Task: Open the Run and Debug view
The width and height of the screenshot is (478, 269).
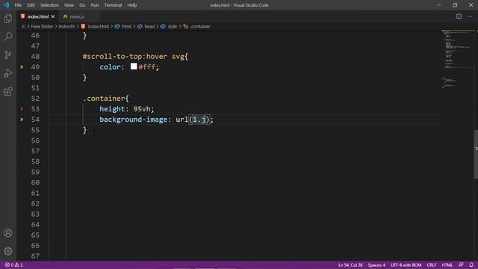Action: tap(8, 73)
